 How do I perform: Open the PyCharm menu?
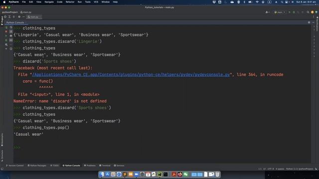[x=13, y=2]
